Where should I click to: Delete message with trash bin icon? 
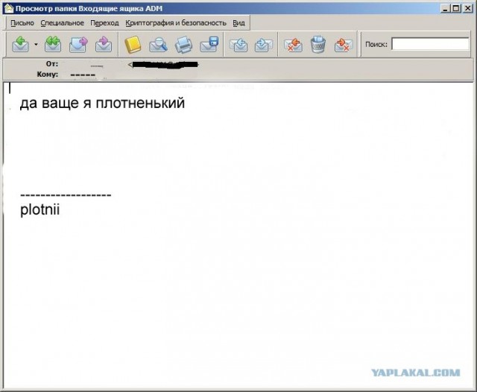click(x=318, y=45)
